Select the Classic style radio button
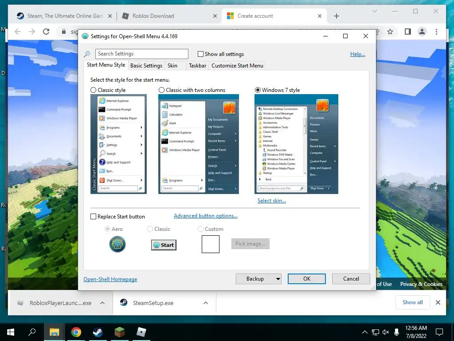The width and height of the screenshot is (454, 341). 93,90
